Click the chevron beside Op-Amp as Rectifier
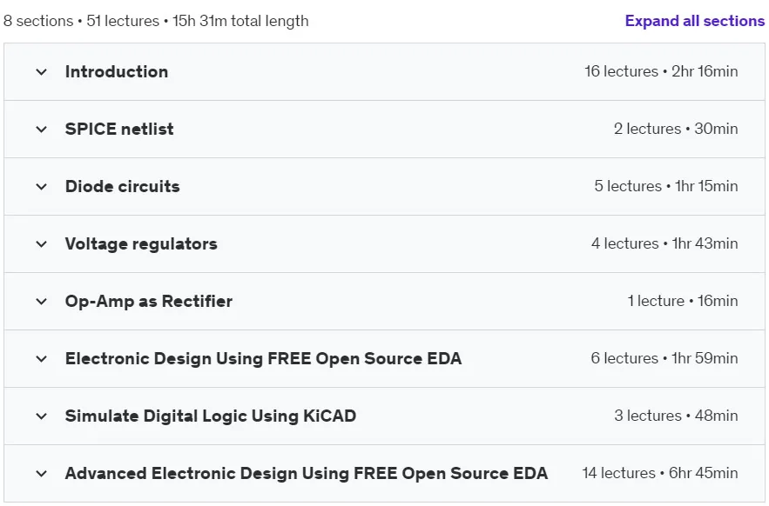The width and height of the screenshot is (769, 506). click(x=42, y=301)
